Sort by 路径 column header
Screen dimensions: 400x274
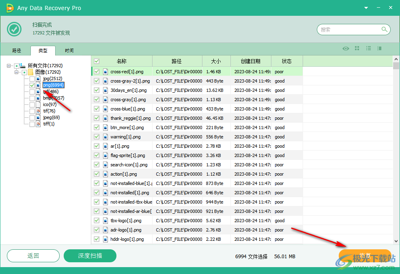click(177, 61)
